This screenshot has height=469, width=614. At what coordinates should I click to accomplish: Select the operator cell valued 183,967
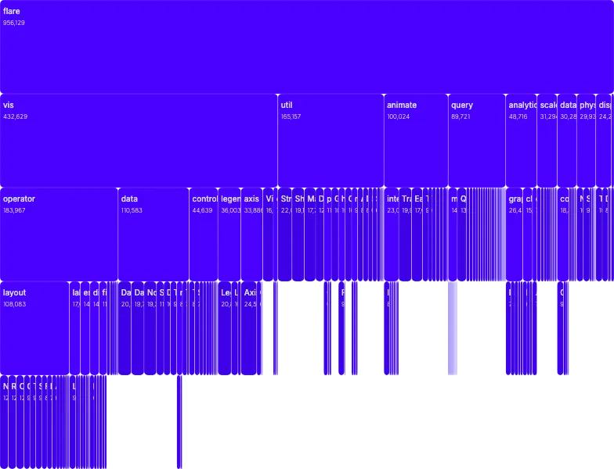59,234
